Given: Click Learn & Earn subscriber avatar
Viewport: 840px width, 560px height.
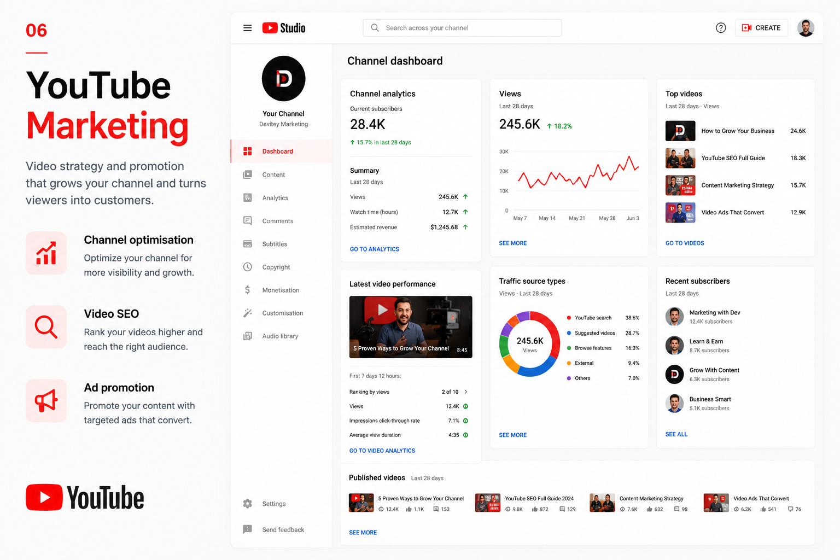Looking at the screenshot, I should point(675,346).
